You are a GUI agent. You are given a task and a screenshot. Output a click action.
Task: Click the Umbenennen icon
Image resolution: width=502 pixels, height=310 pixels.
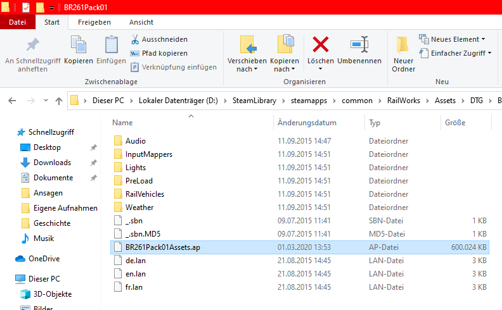coord(359,44)
